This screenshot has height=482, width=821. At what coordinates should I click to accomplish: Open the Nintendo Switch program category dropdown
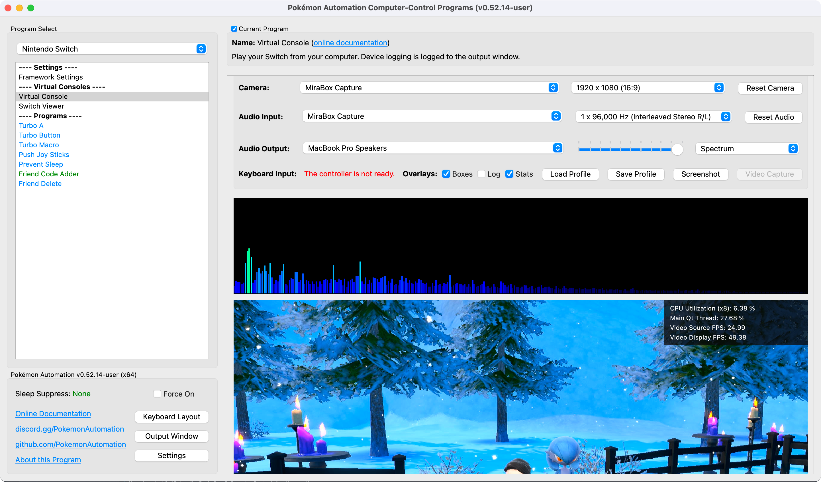(111, 49)
